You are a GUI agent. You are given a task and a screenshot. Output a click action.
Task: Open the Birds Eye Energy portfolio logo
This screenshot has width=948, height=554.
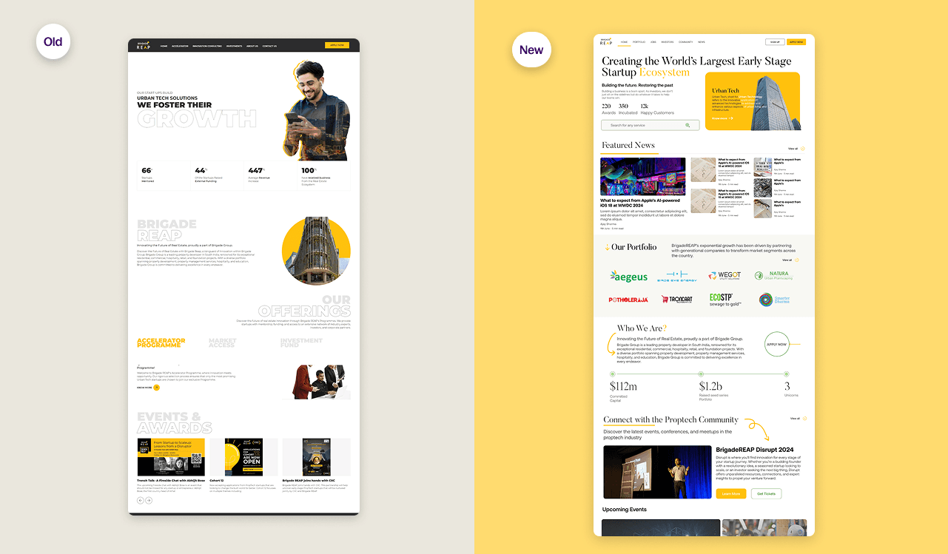(x=677, y=276)
